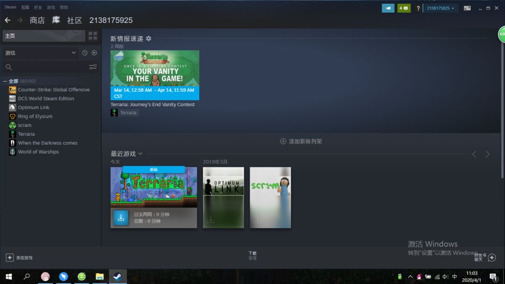
Task: Select DCS World Steam Edition
Action: coord(46,99)
